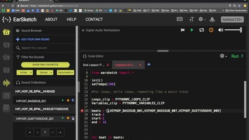The height and width of the screenshot is (140, 249).
Task: Bookmark this page with star icon
Action: [x=239, y=6]
